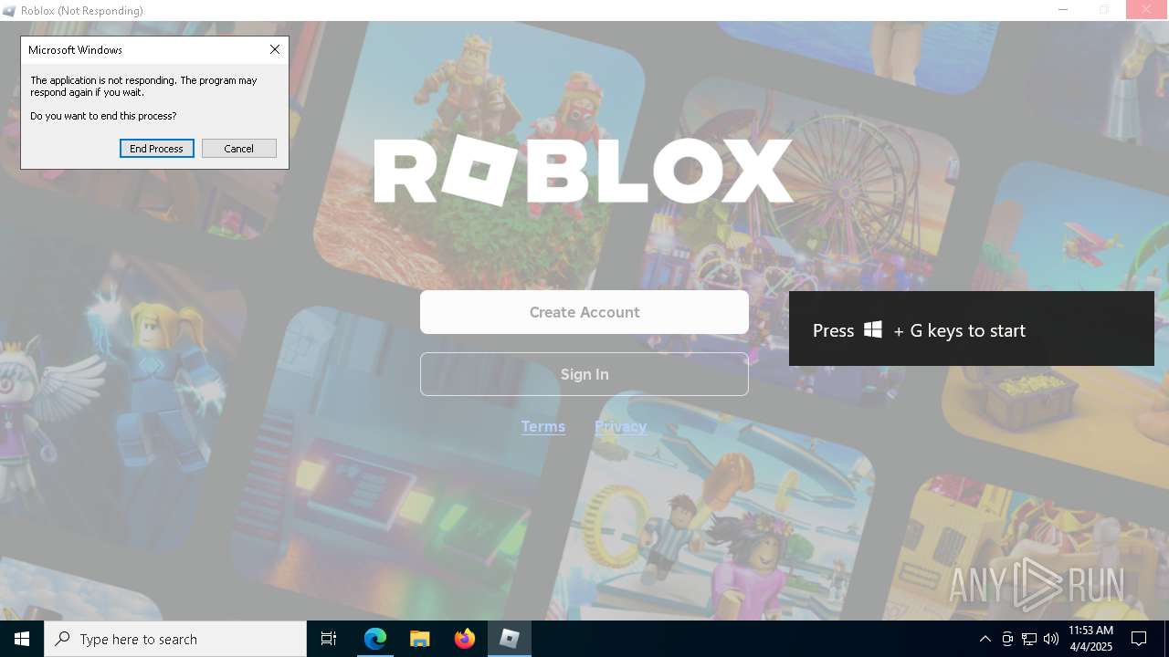Image resolution: width=1169 pixels, height=657 pixels.
Task: Click the network status tray icon
Action: tap(1029, 639)
